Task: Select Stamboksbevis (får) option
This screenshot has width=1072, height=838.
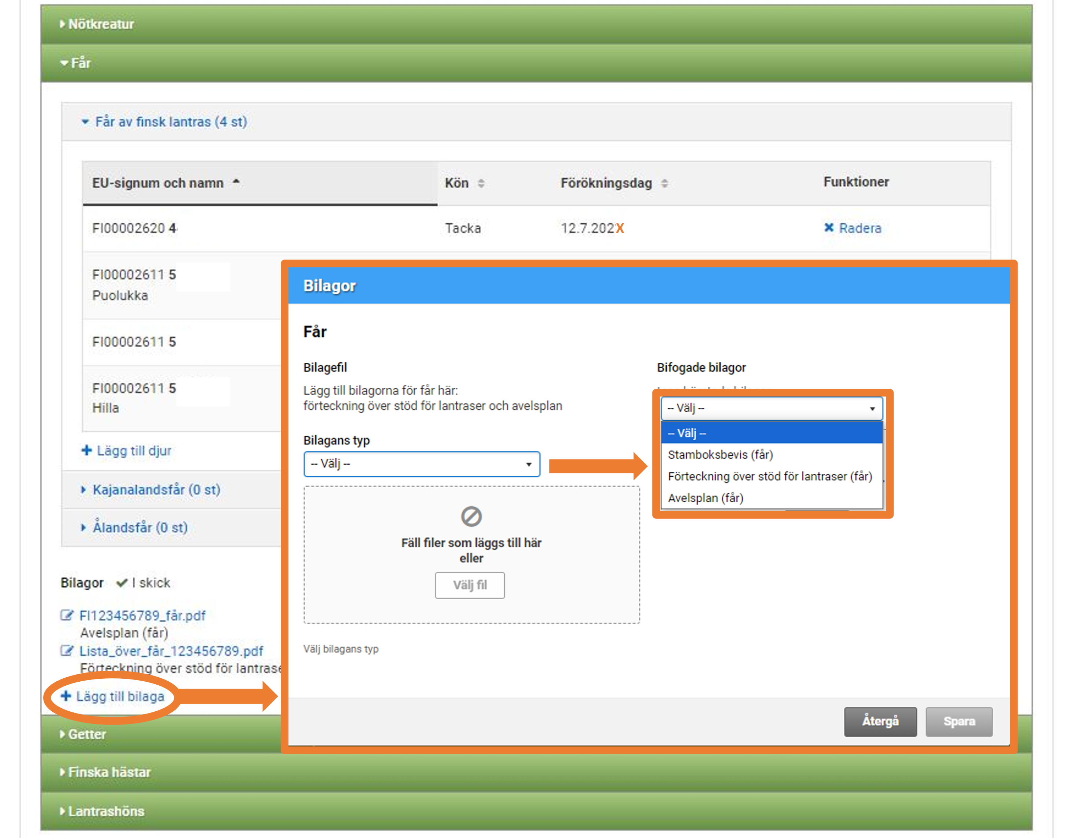Action: point(720,455)
